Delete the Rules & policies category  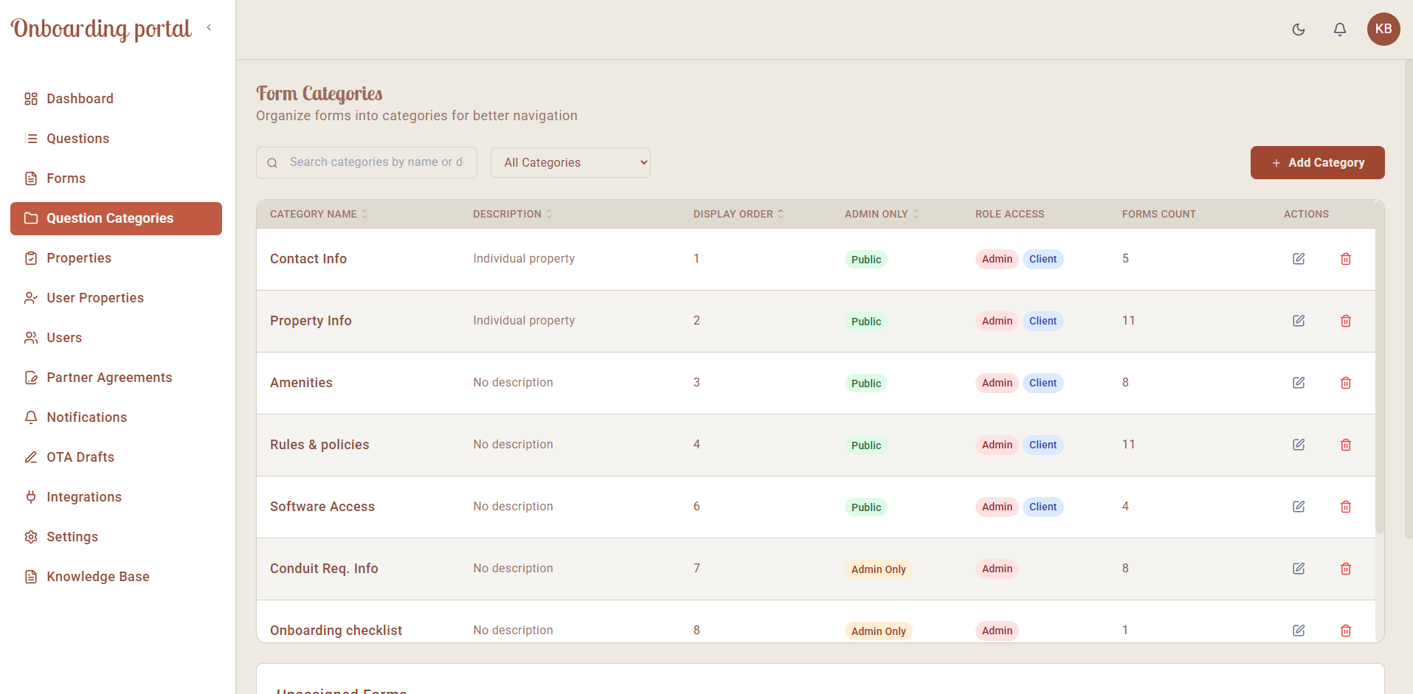click(x=1346, y=445)
